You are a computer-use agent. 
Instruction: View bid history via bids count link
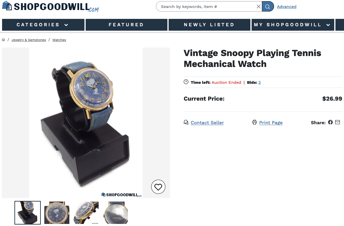(x=260, y=82)
